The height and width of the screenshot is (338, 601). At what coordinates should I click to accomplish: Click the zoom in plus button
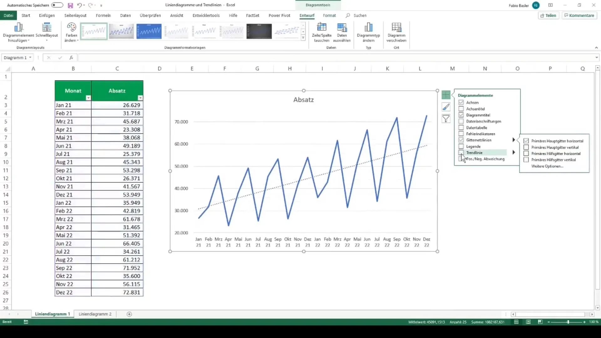[584, 322]
